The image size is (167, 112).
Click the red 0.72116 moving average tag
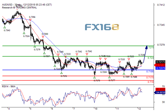point(160,65)
